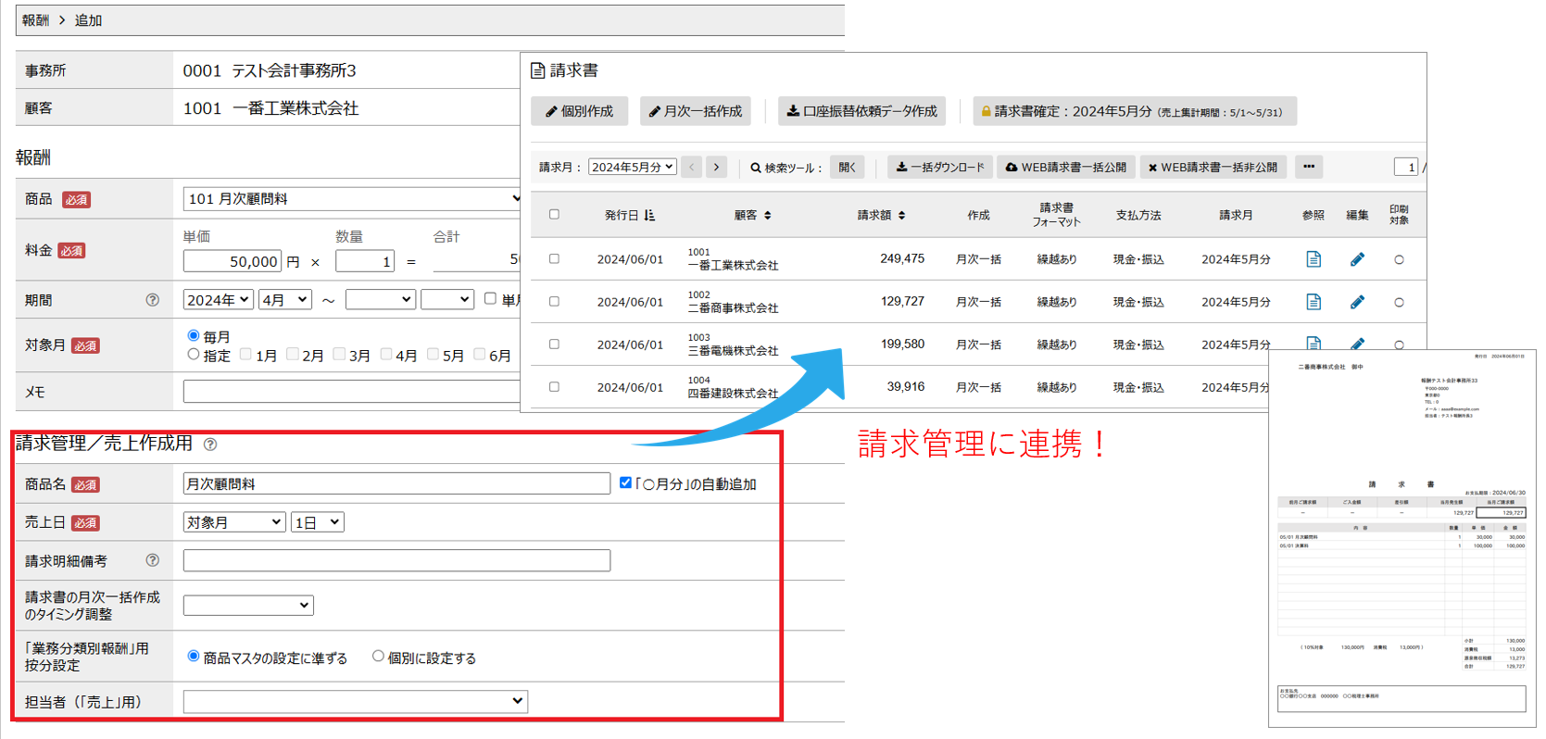
Task: Expand the 商品 101 月次顧問料 dropdown
Action: pos(352,199)
